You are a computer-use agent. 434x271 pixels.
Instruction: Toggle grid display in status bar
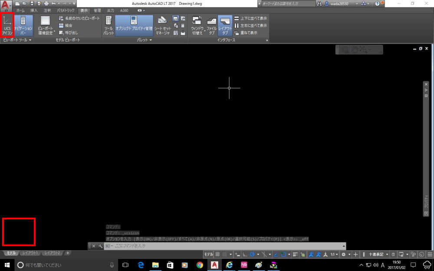point(217,255)
